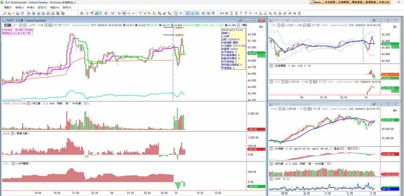This screenshot has height=196, width=404.
Task: Click the TXF1 chart shift-right arrow icon
Action: [395, 27]
